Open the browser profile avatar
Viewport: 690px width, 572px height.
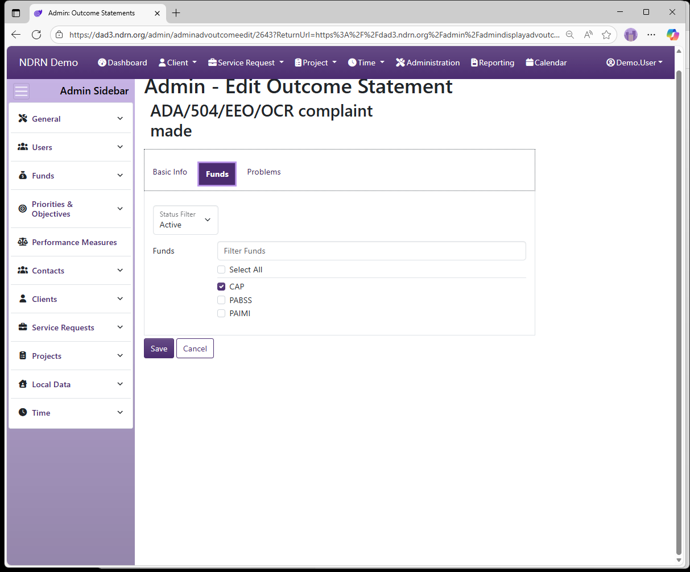click(x=631, y=35)
